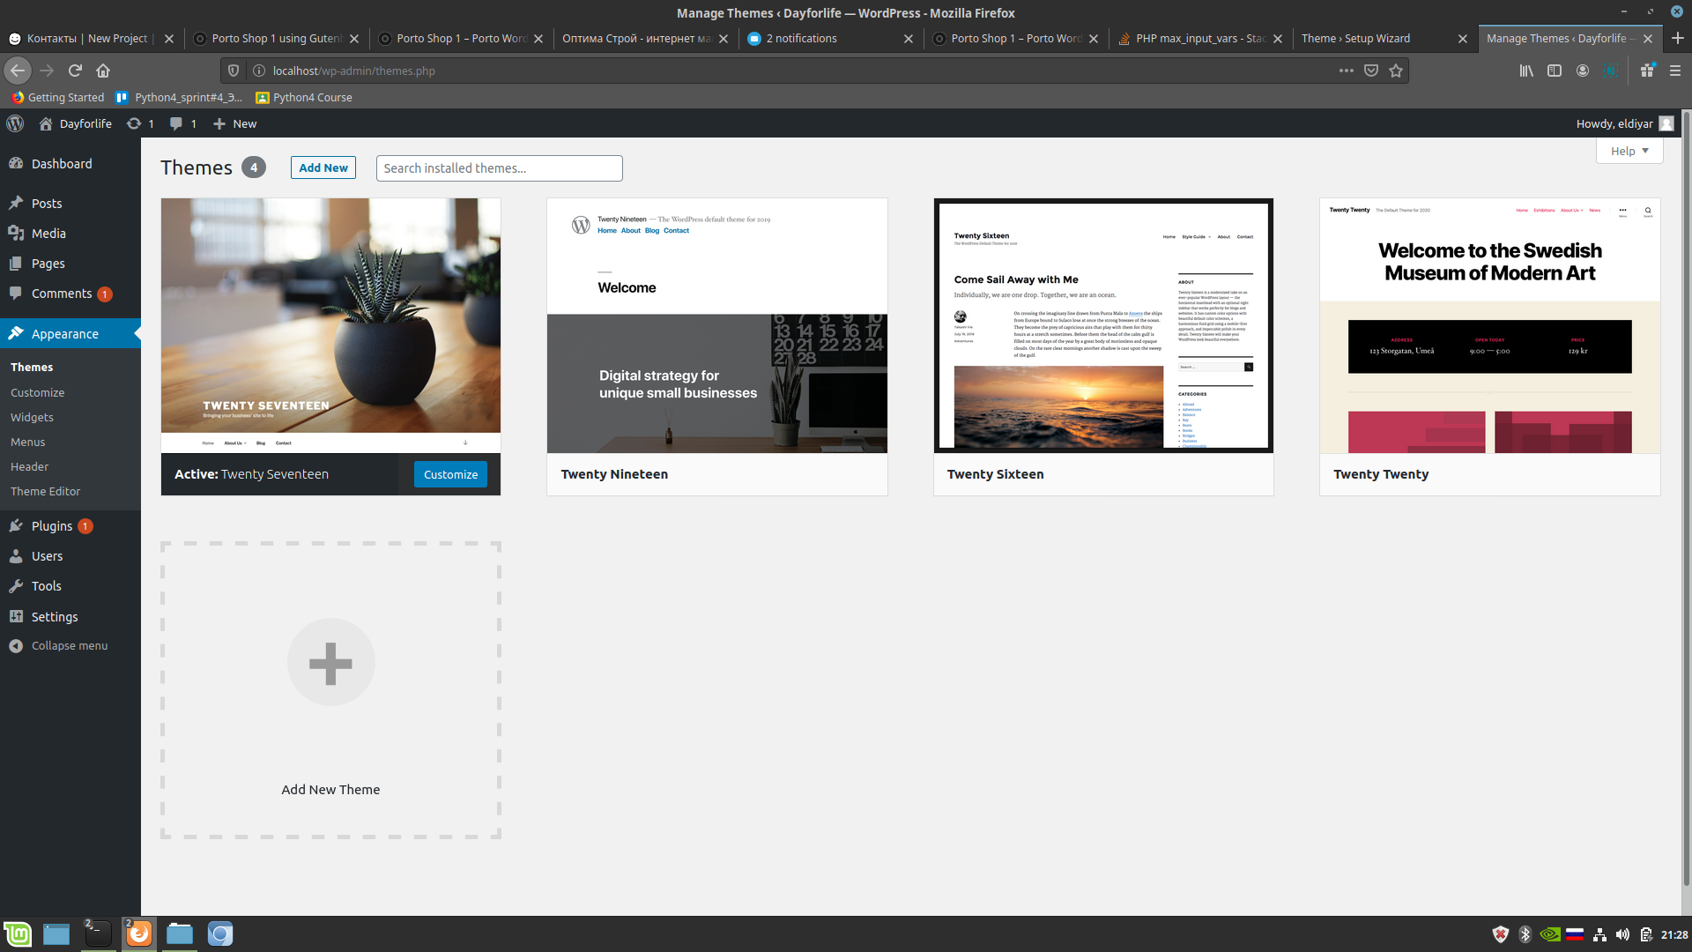This screenshot has width=1692, height=952.
Task: Reload the page in Firefox
Action: click(75, 71)
